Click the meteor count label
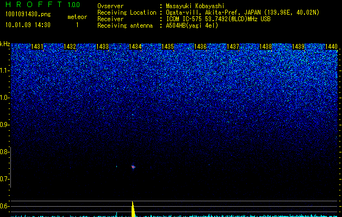The width and height of the screenshot is (342, 217). coord(77,17)
